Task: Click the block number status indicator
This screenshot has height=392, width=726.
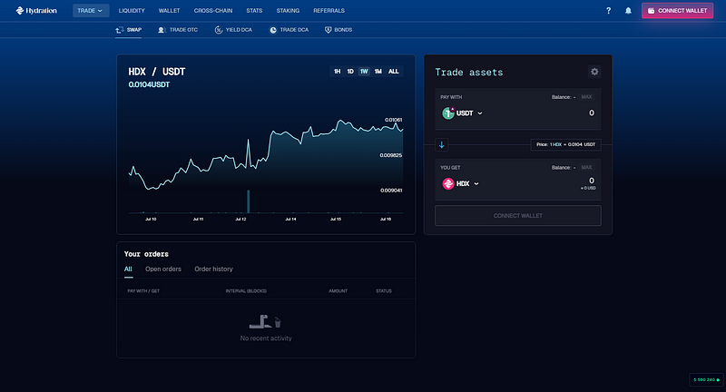Action: [x=706, y=379]
